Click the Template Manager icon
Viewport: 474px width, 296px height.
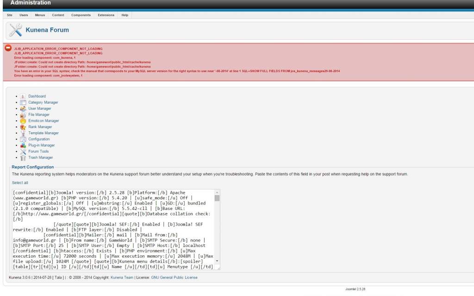[23, 133]
